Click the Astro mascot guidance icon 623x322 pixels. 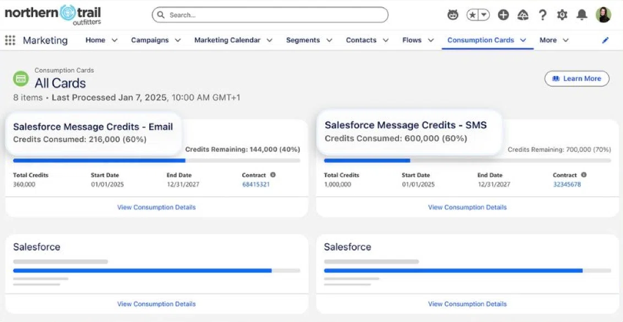[452, 15]
